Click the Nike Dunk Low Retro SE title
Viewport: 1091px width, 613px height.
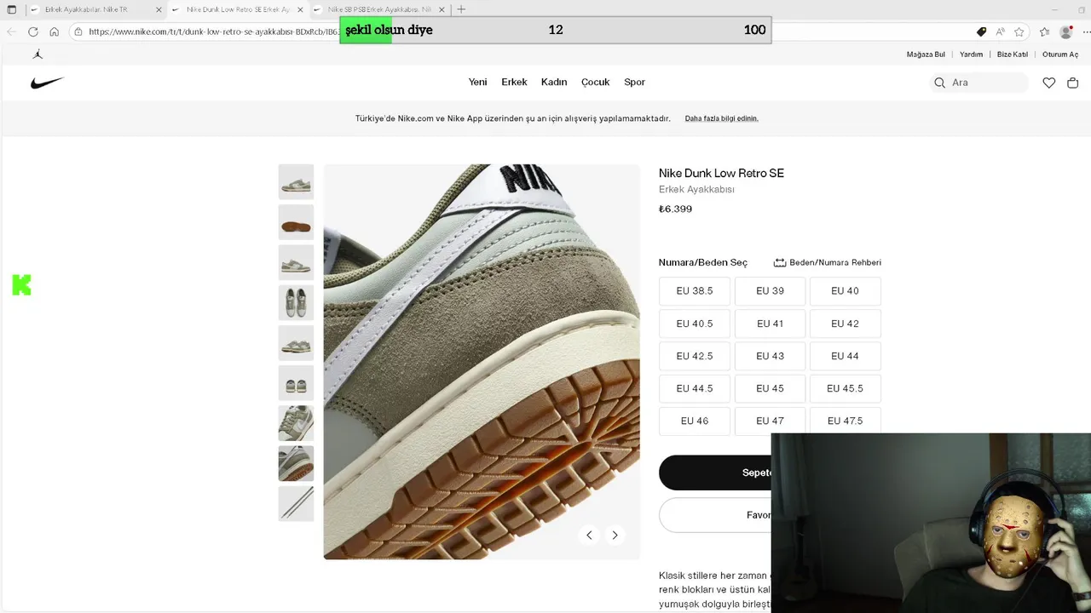click(x=721, y=174)
